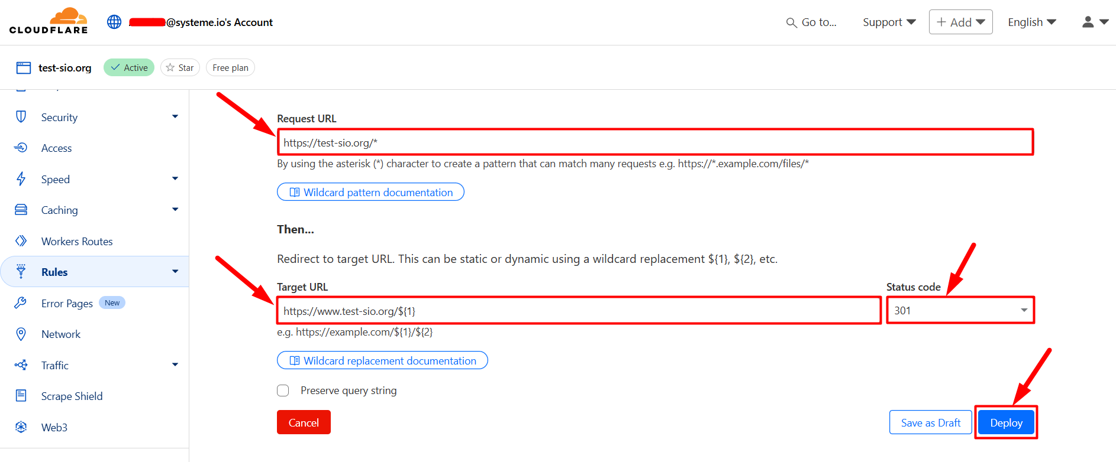The width and height of the screenshot is (1116, 462).
Task: Click the Error Pages wrench icon
Action: pyautogui.click(x=21, y=303)
